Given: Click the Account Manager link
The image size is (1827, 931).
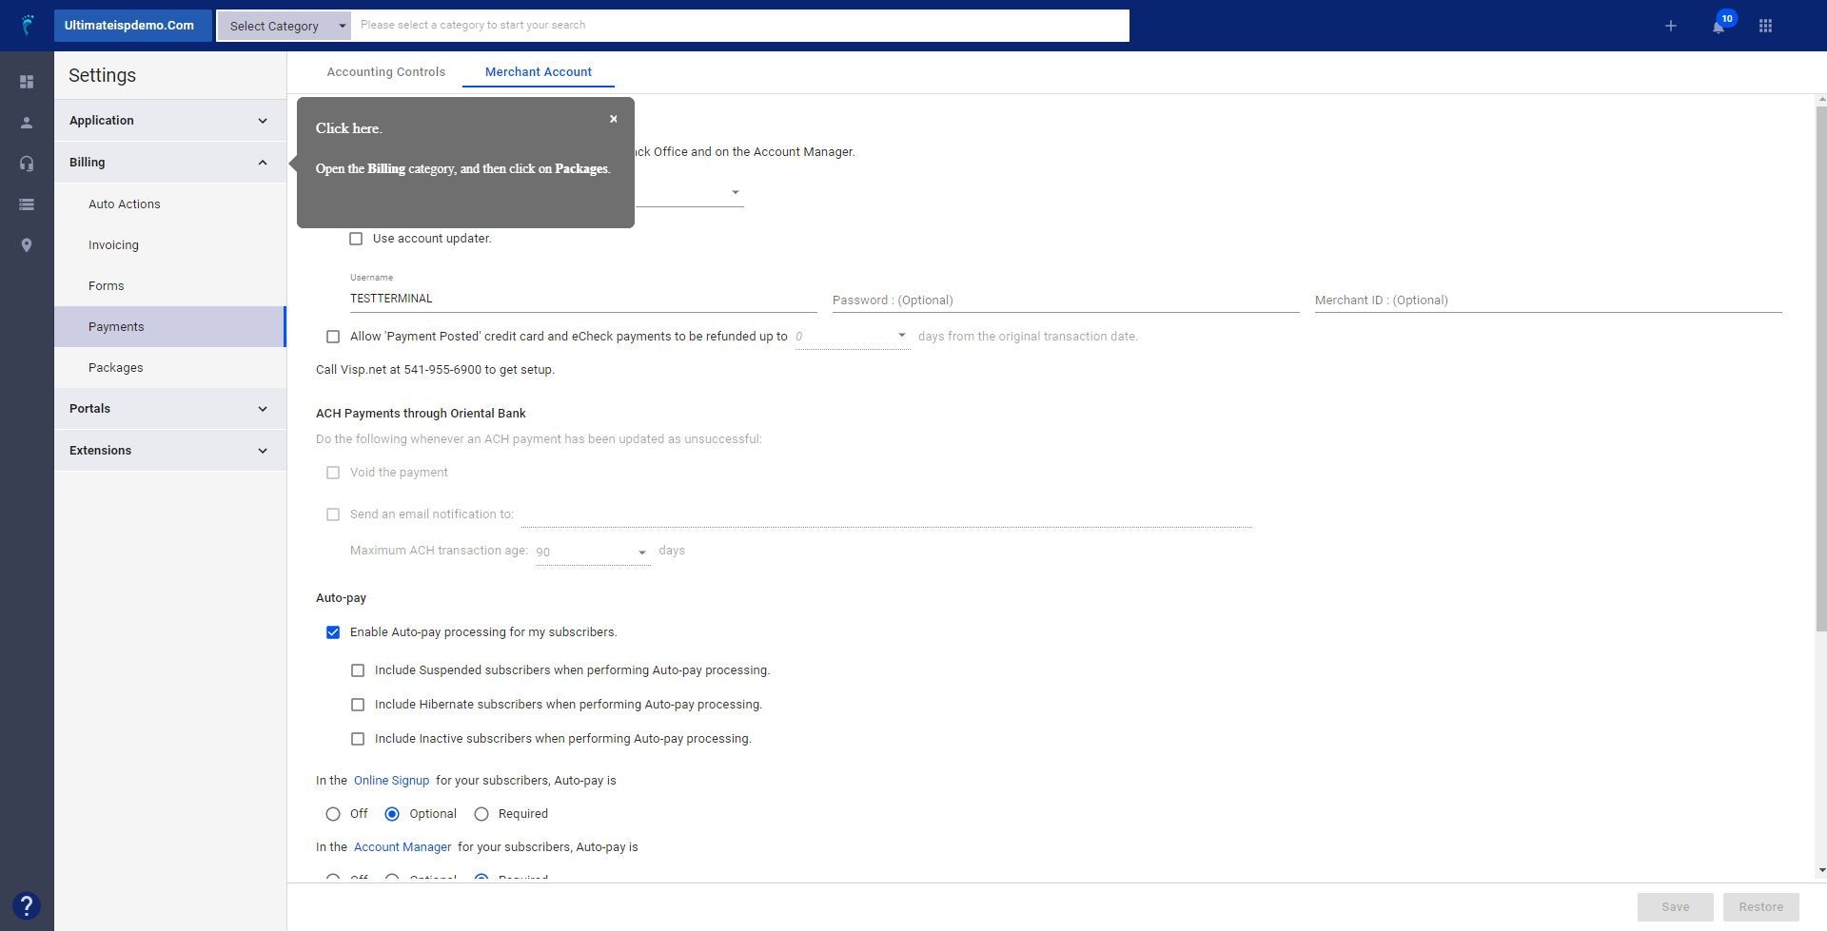Looking at the screenshot, I should (403, 847).
